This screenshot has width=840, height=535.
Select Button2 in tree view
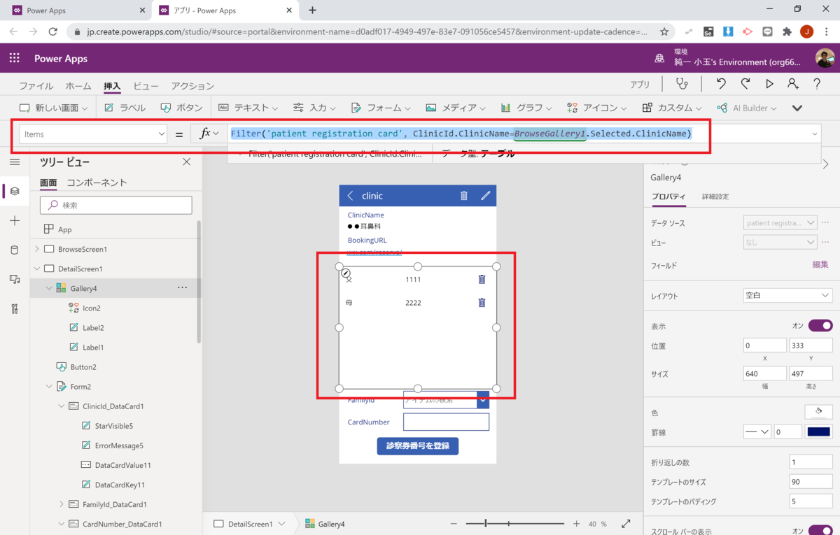tap(83, 366)
